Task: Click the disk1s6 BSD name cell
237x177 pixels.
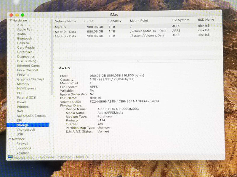Action: (204, 26)
